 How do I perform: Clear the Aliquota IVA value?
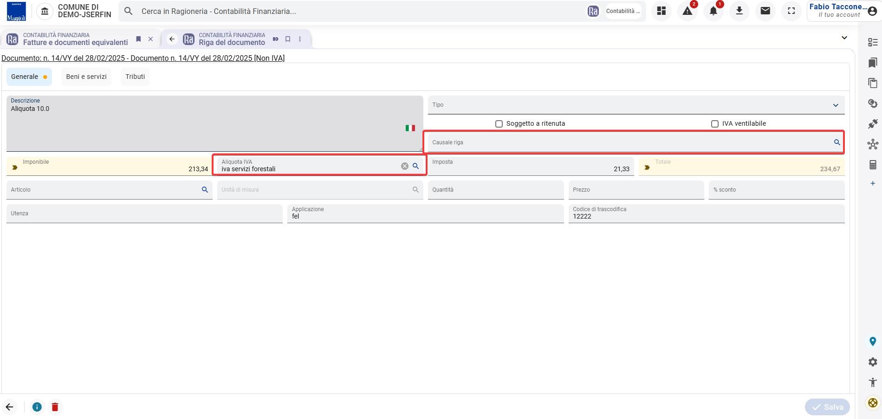405,166
